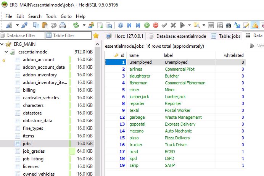Click the pencil query editor icon
This screenshot has height=176, width=264.
tap(246, 26)
